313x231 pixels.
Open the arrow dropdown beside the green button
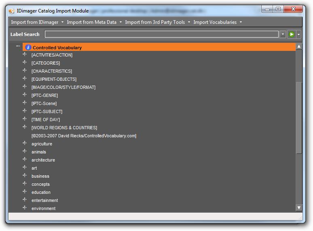[299, 35]
